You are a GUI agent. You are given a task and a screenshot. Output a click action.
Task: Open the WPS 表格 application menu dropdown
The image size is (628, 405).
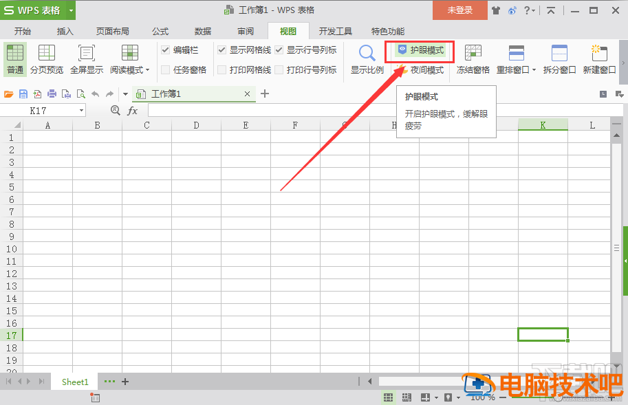71,10
